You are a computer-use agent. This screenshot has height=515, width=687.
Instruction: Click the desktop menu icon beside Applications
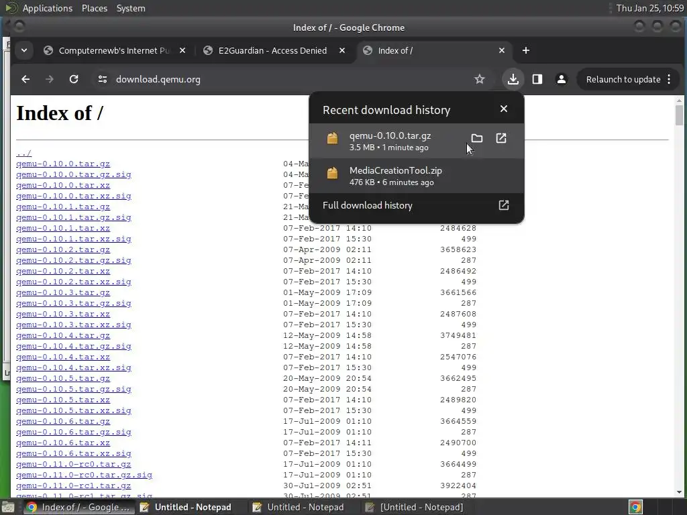[11, 8]
